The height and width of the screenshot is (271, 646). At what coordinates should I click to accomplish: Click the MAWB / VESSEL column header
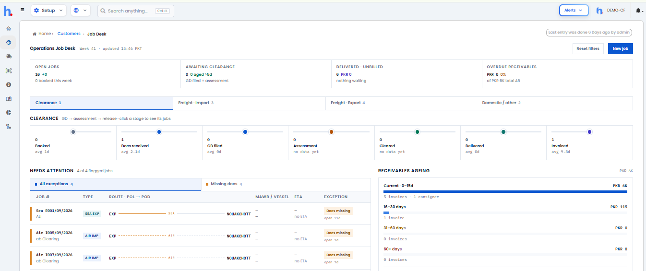(x=272, y=197)
